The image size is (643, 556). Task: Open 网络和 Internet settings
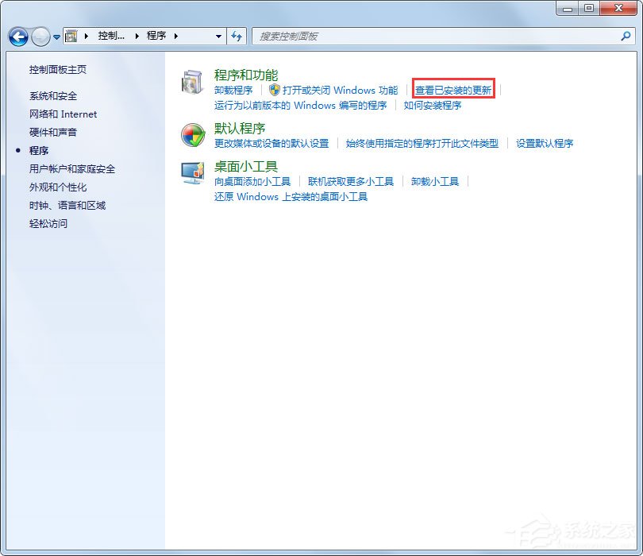pyautogui.click(x=63, y=114)
